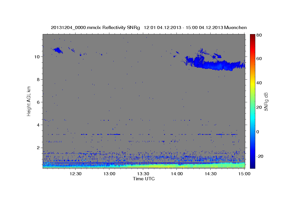Viewport: 303px width, 202px height.
Task: Click the 13:30 time tick label
Action: 143,174
